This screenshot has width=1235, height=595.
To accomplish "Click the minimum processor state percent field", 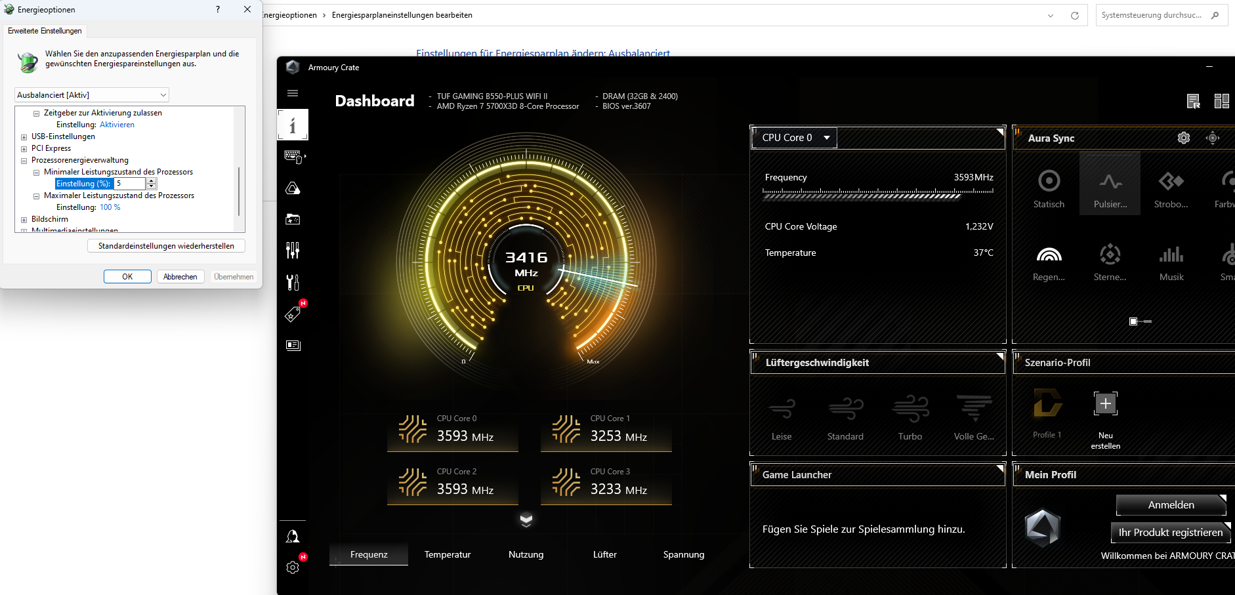I will (x=130, y=184).
